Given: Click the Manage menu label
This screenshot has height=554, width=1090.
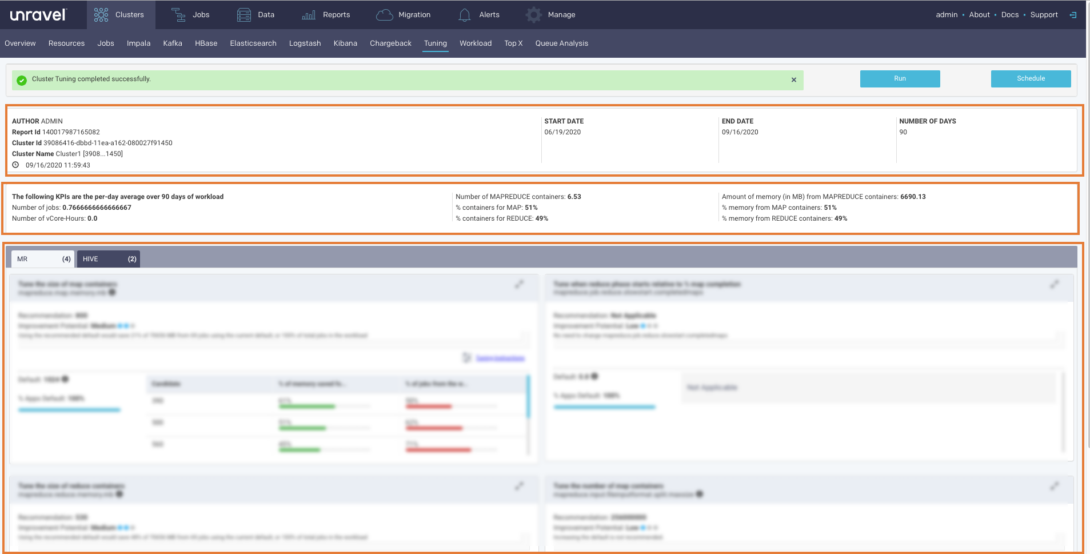Looking at the screenshot, I should 561,15.
